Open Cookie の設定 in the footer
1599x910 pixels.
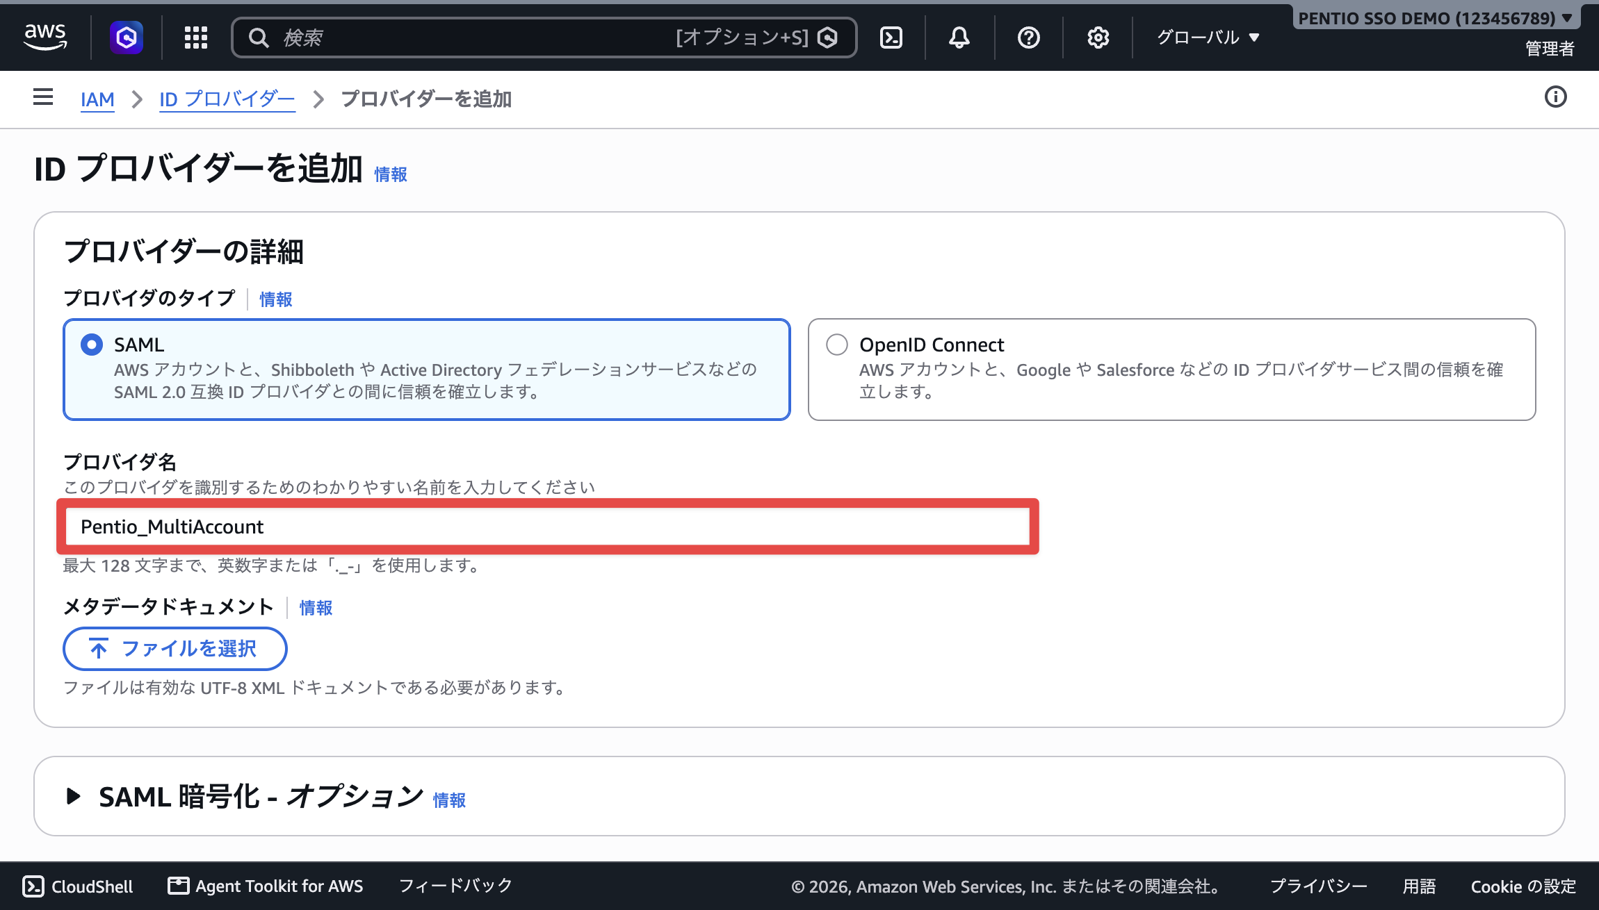[x=1523, y=886]
